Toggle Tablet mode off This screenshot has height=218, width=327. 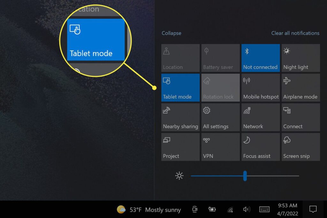pyautogui.click(x=180, y=87)
